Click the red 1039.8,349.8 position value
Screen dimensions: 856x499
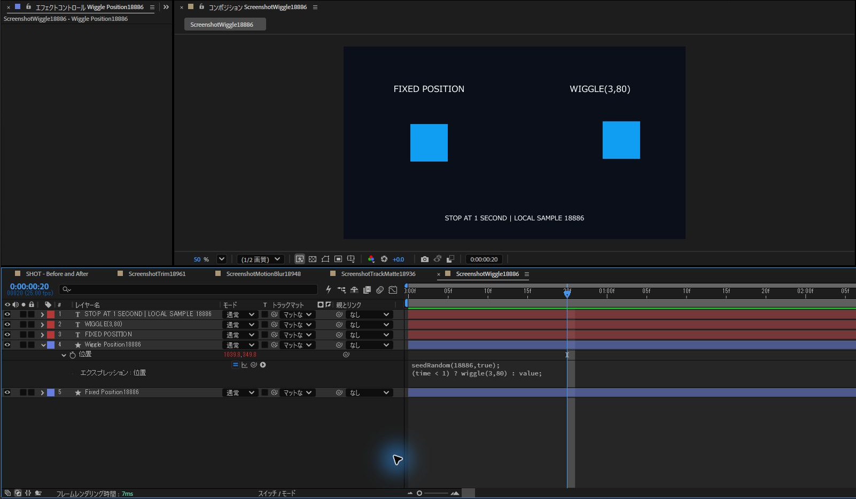240,355
